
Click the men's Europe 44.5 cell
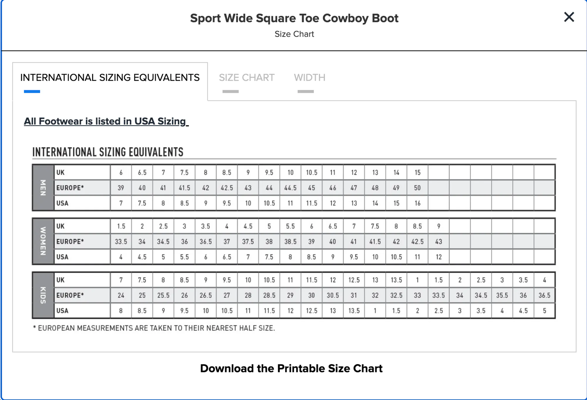pos(290,188)
